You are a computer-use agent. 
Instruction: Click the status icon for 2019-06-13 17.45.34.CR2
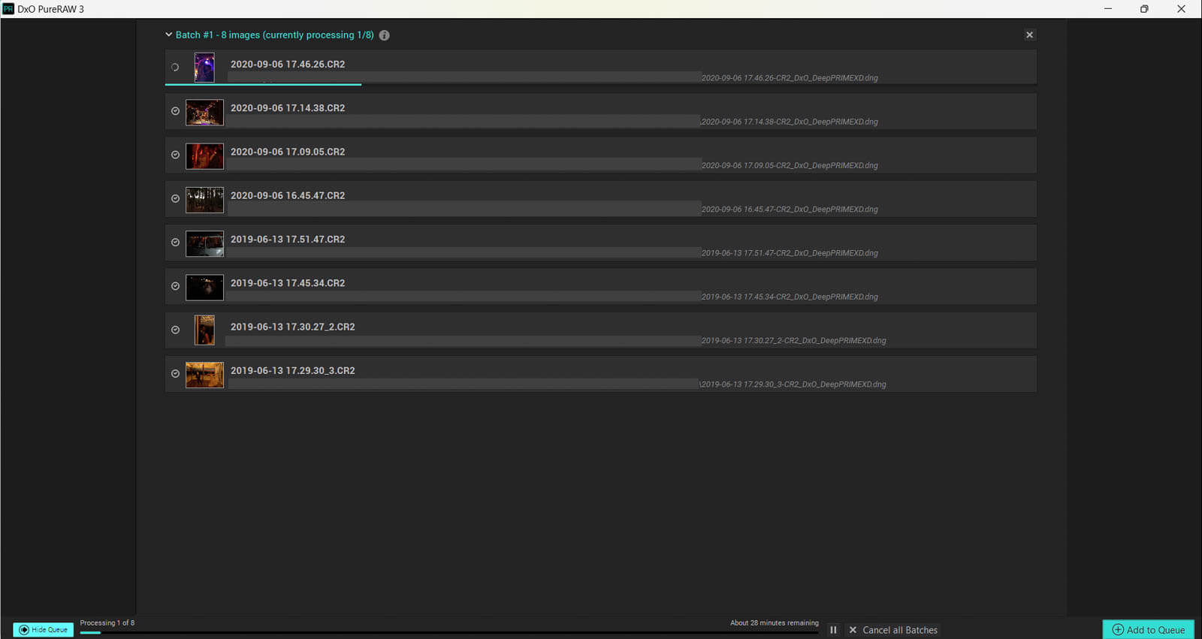(175, 286)
